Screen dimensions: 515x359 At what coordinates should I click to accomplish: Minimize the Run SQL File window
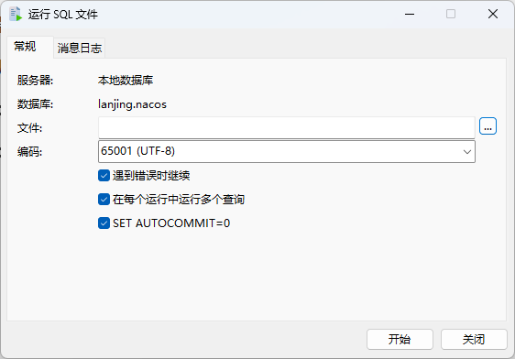(410, 14)
